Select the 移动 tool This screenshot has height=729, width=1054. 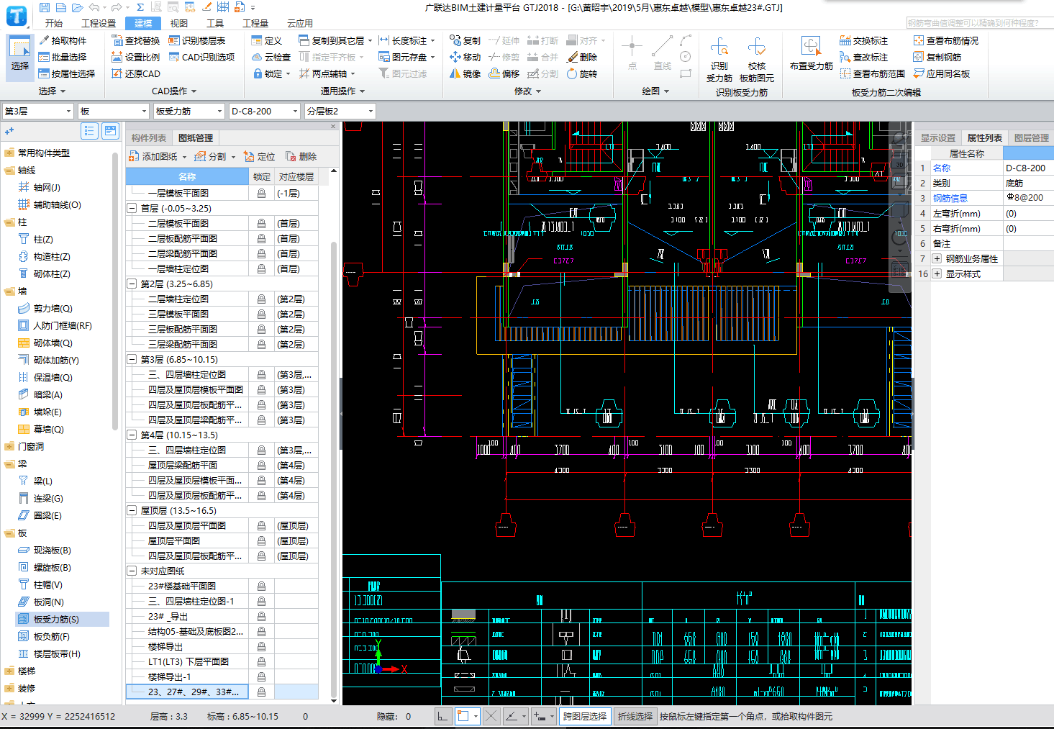[465, 57]
